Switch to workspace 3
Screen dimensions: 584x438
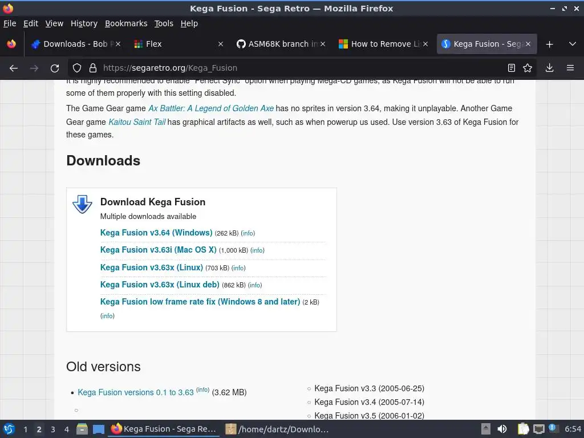53,429
